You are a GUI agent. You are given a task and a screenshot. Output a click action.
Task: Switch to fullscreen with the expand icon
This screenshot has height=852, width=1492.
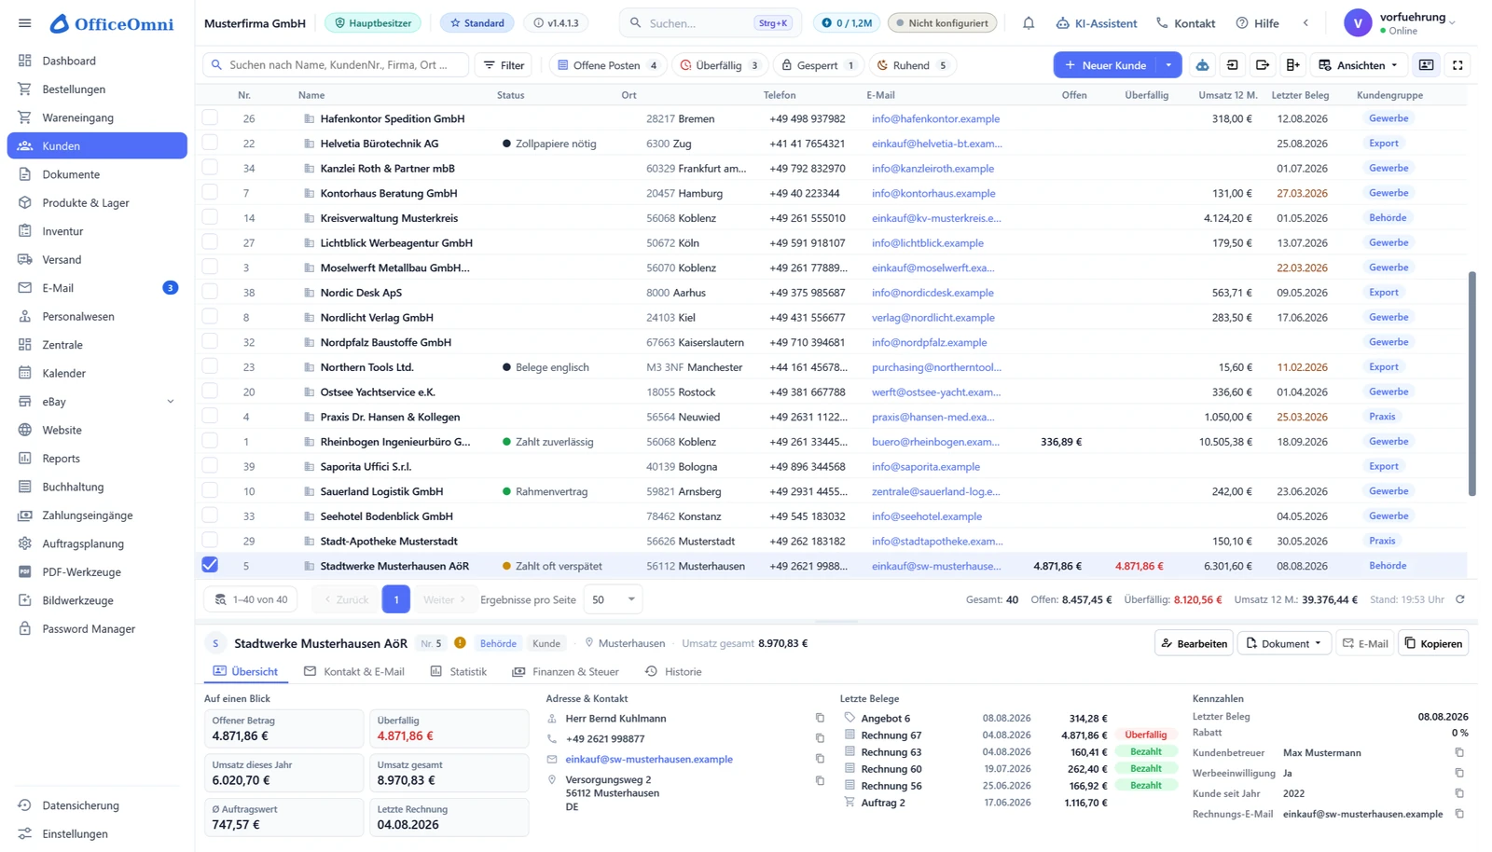(x=1457, y=65)
